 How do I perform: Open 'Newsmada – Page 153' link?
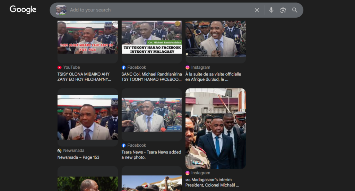(x=78, y=157)
